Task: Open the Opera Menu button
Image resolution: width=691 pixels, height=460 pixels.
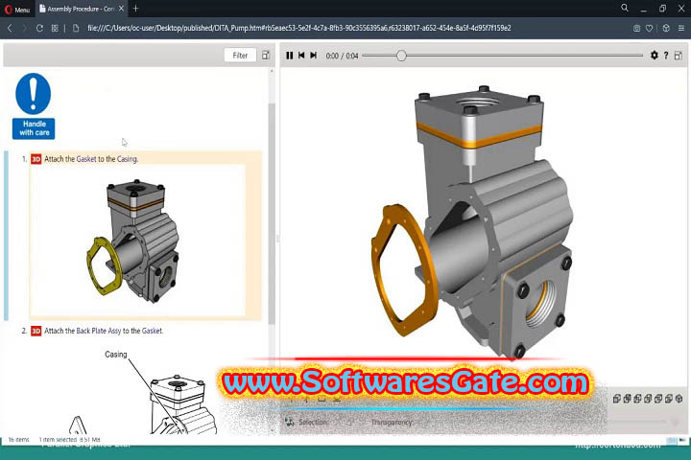Action: (17, 9)
